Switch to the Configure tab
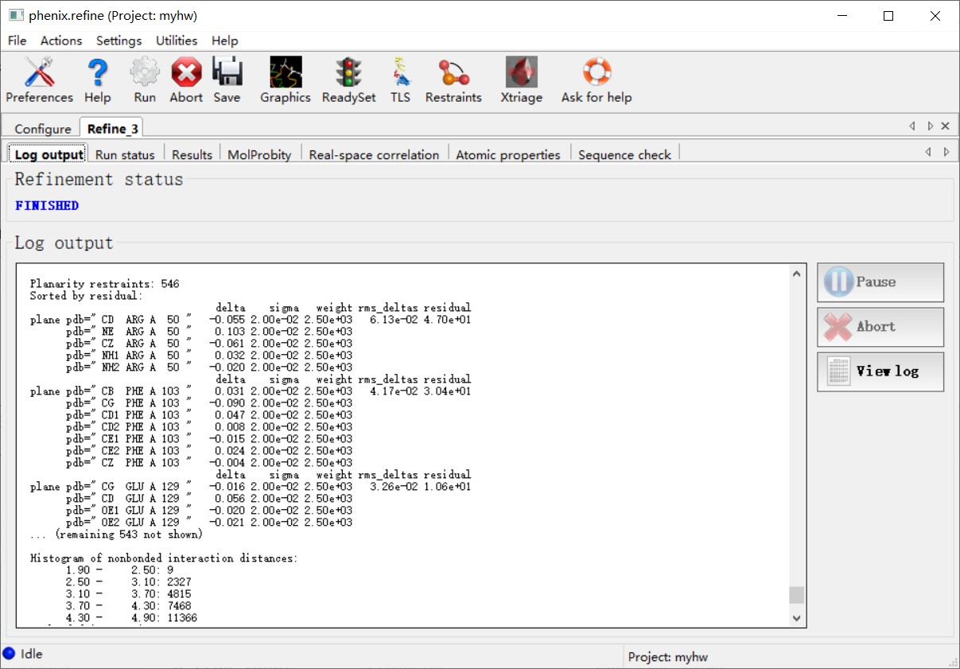This screenshot has width=960, height=669. pyautogui.click(x=43, y=129)
